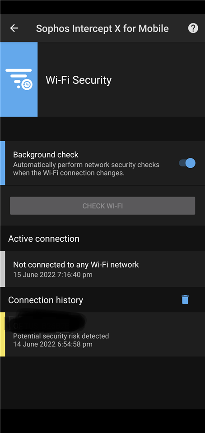Viewport: 205px width, 433px height.
Task: Tap the Background check label text
Action: tap(46, 155)
